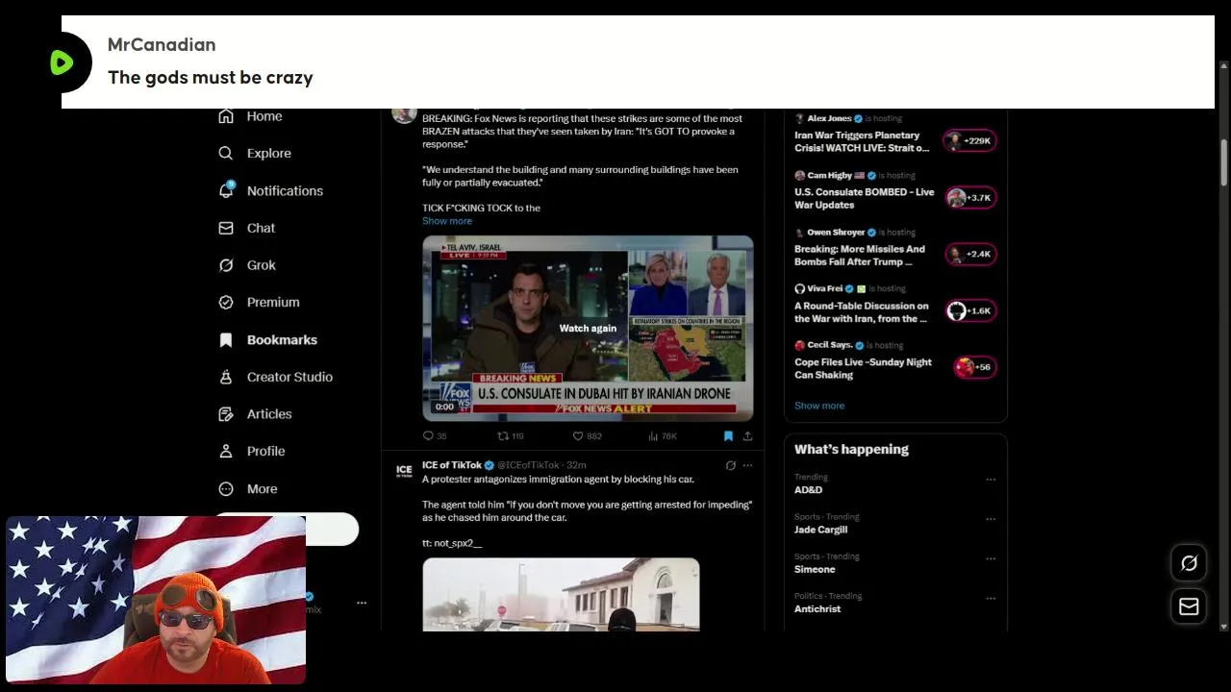Open +229K listeners badge
The image size is (1231, 692).
tap(969, 140)
